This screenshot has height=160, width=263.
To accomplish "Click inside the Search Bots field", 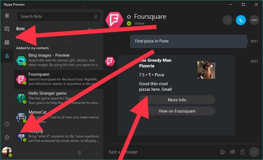I will pos(58,17).
